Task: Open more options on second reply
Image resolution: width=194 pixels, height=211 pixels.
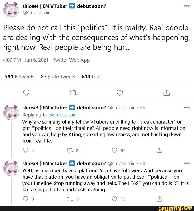Action: (x=187, y=163)
